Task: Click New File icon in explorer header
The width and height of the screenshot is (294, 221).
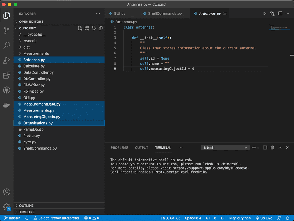Action: 80,28
